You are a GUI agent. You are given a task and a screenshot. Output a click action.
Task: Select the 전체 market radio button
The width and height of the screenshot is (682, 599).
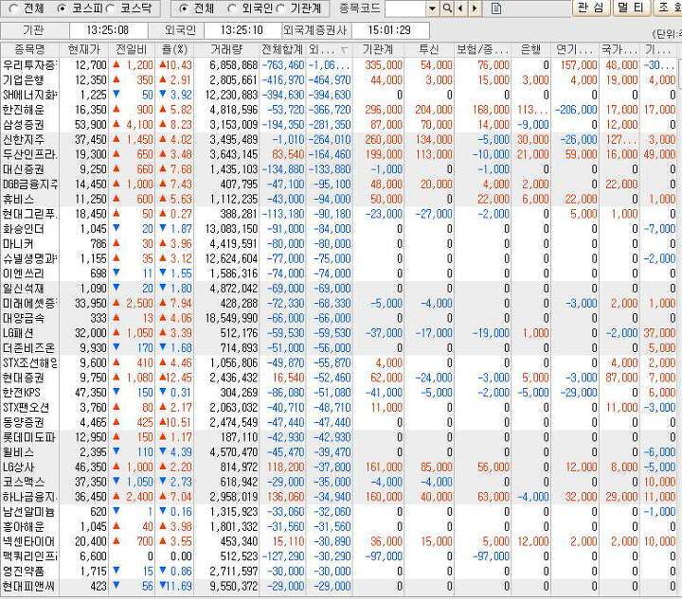coord(14,9)
